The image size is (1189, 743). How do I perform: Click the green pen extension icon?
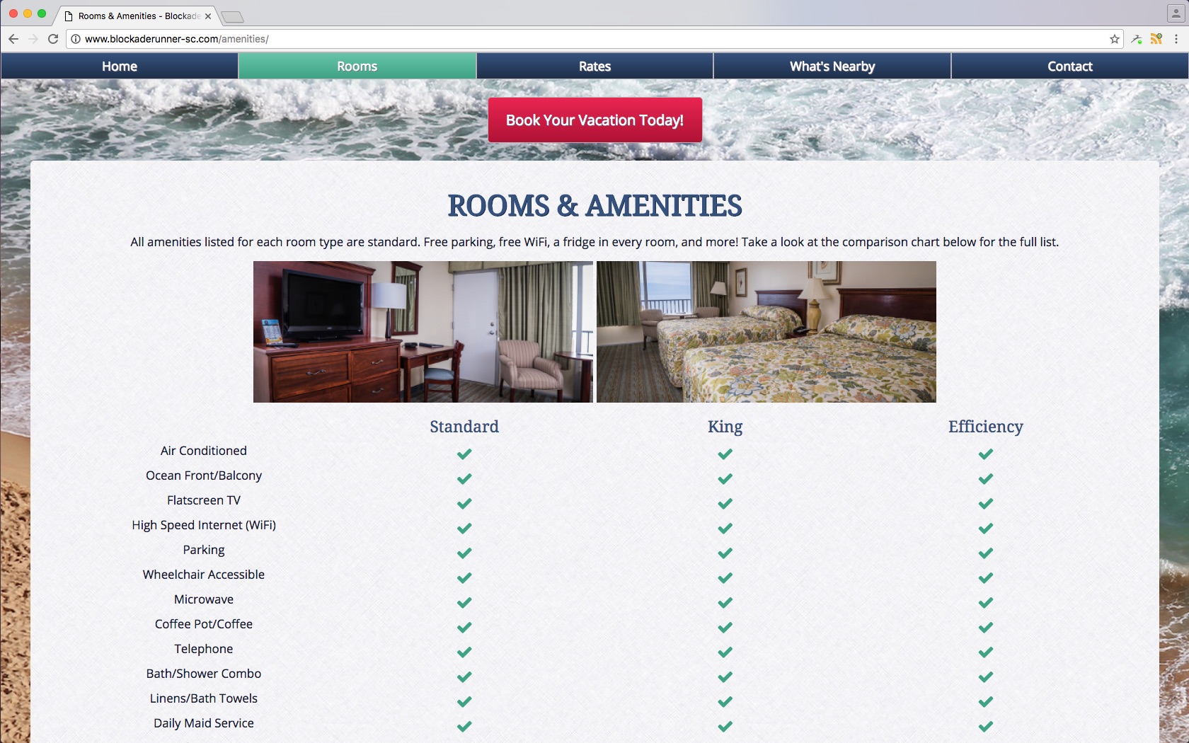1137,39
